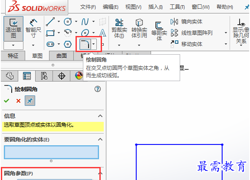
Task: Select the Ellipse sketch tool
Action: coord(85,33)
